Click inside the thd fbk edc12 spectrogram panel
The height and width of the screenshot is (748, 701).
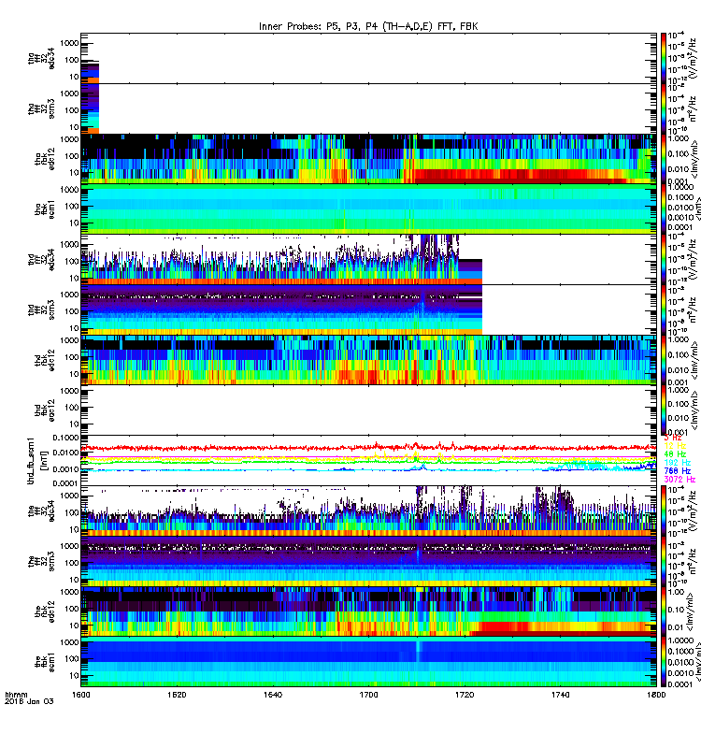(x=368, y=360)
